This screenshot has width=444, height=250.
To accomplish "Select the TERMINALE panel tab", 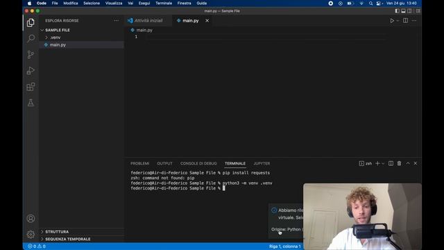I will pos(235,164).
